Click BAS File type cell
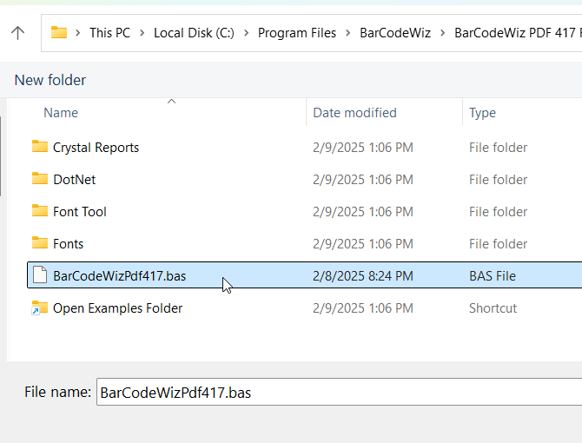This screenshot has height=443, width=582. (493, 276)
